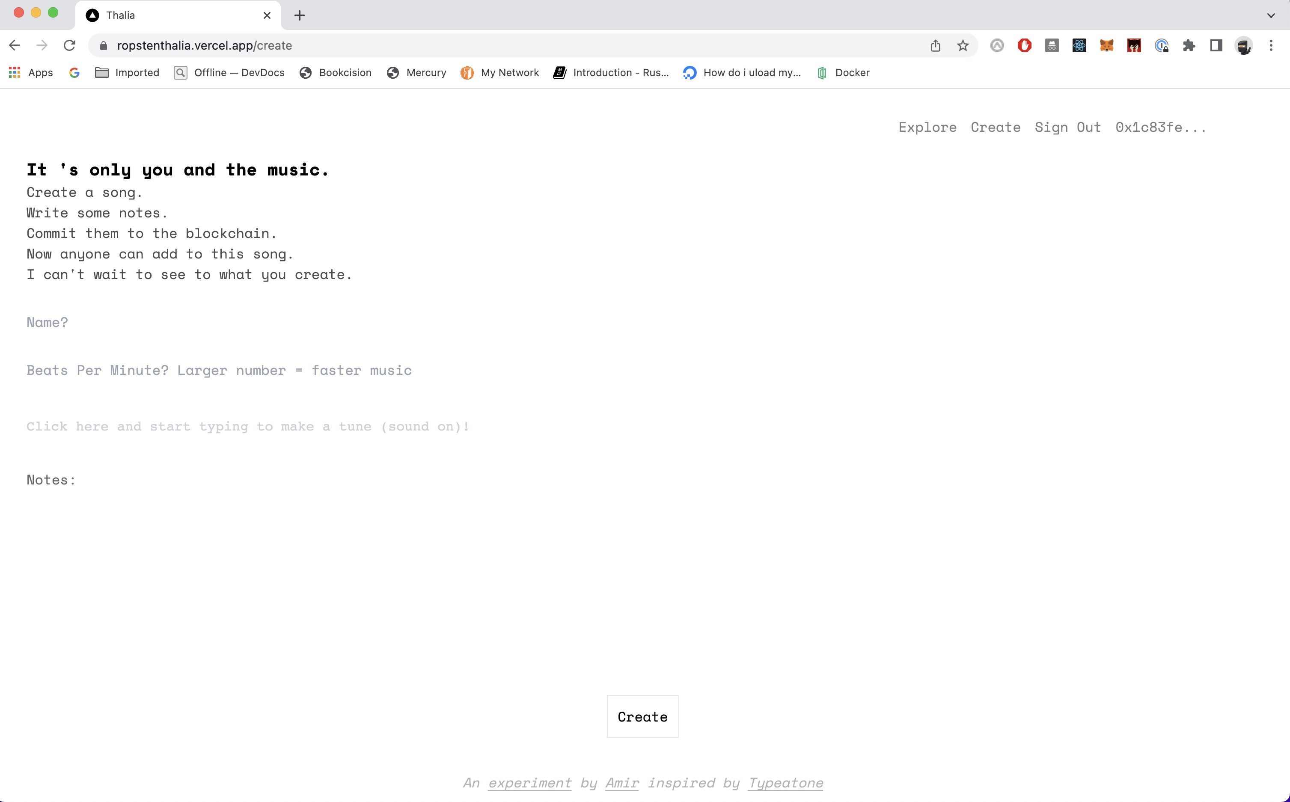The width and height of the screenshot is (1290, 802).
Task: Open the Extensions puzzle piece menu
Action: click(1189, 46)
